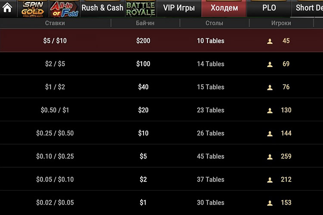The image size is (323, 215).
Task: Sort tables by Игроки column header
Action: click(281, 23)
